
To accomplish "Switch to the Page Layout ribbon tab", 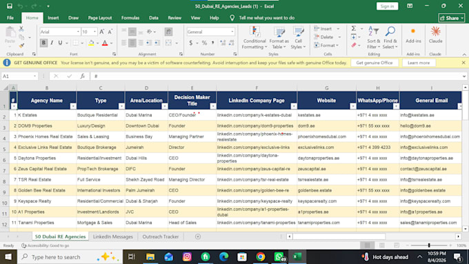I will pyautogui.click(x=100, y=18).
